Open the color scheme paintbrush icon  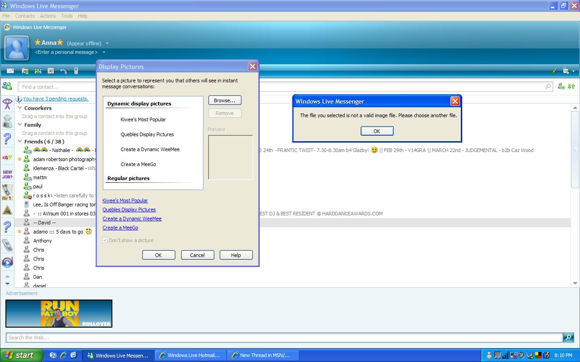click(554, 71)
